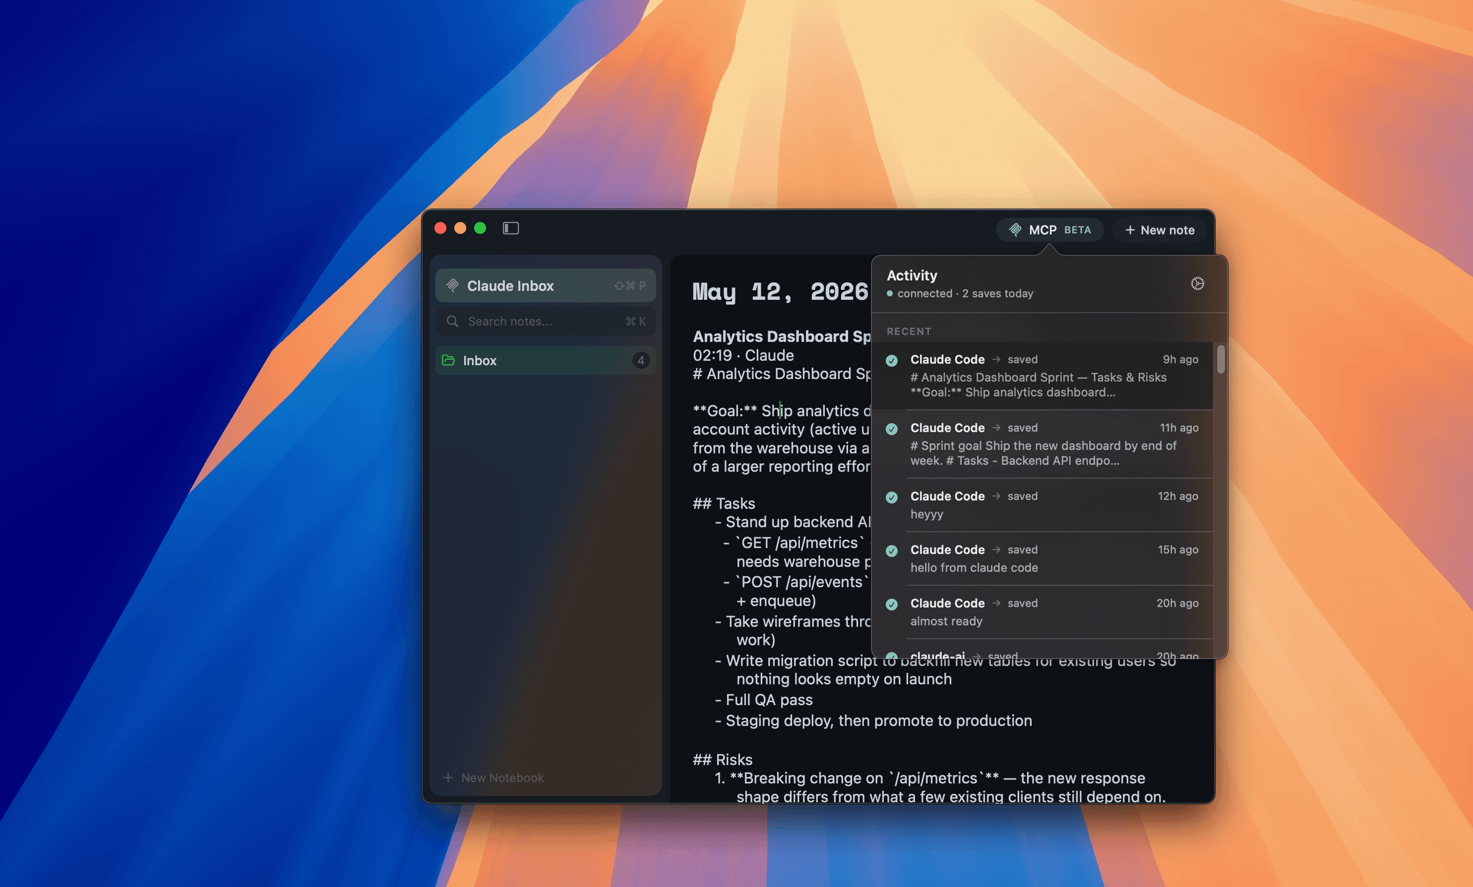Click the Claude Inbox feather icon
Screen dimensions: 1473x887
click(x=452, y=285)
